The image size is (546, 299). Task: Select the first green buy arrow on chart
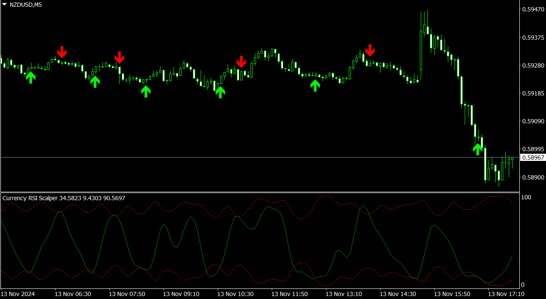click(30, 77)
